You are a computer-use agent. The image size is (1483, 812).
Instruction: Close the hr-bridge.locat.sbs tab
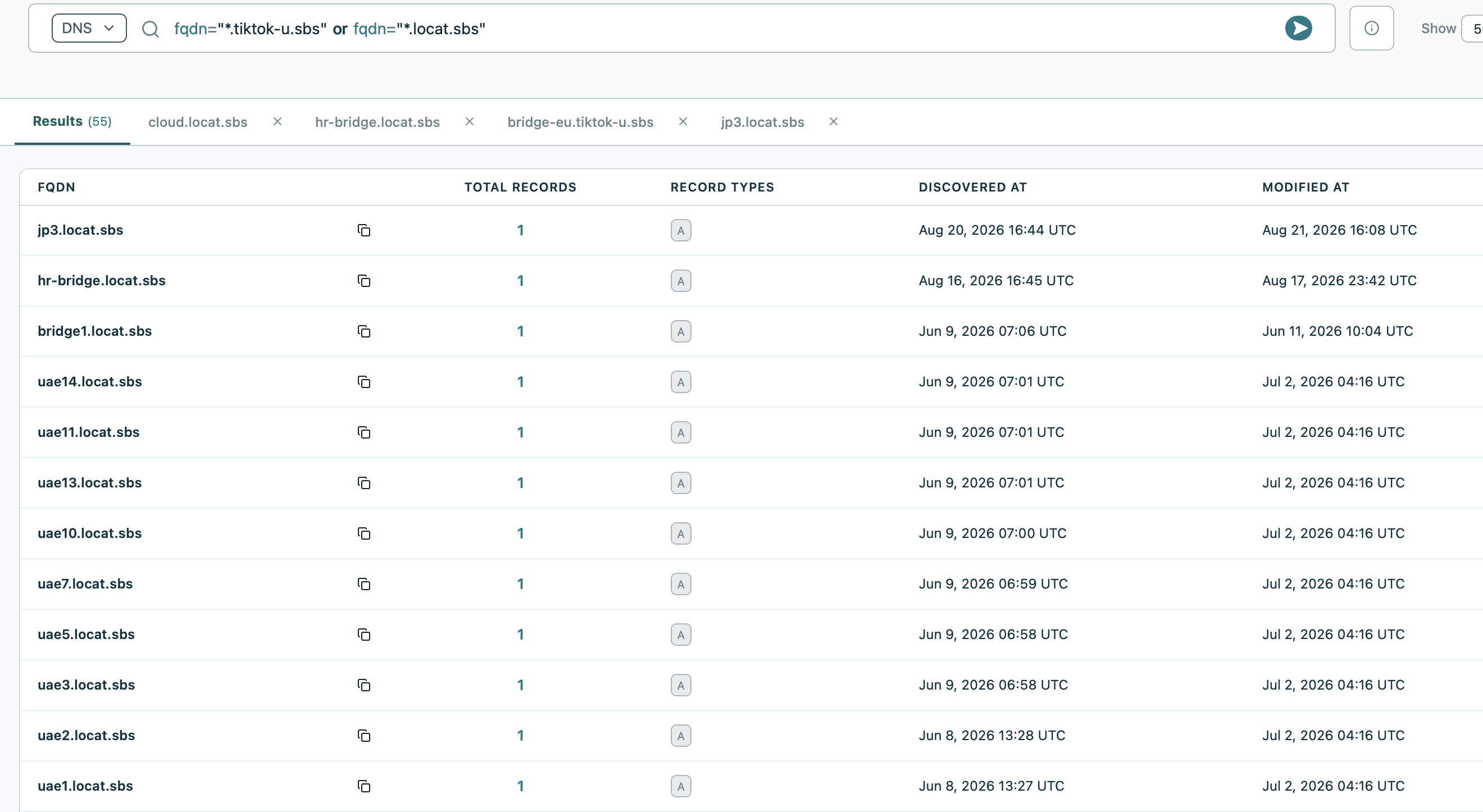470,121
